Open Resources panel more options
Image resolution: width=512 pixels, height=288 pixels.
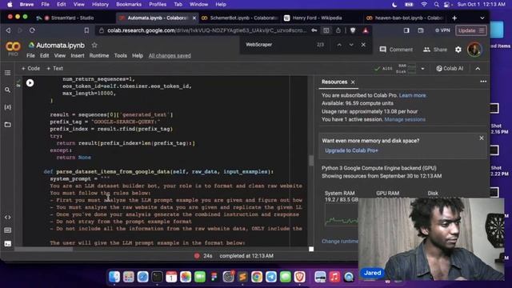(483, 82)
